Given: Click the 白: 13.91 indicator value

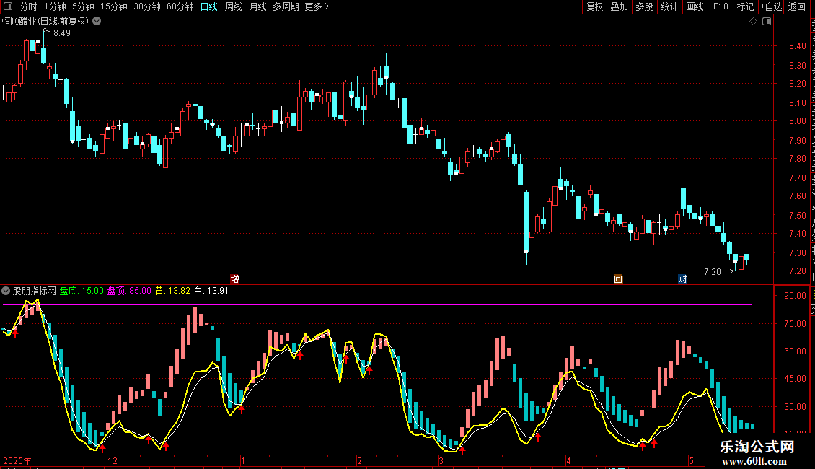Looking at the screenshot, I should pos(211,291).
